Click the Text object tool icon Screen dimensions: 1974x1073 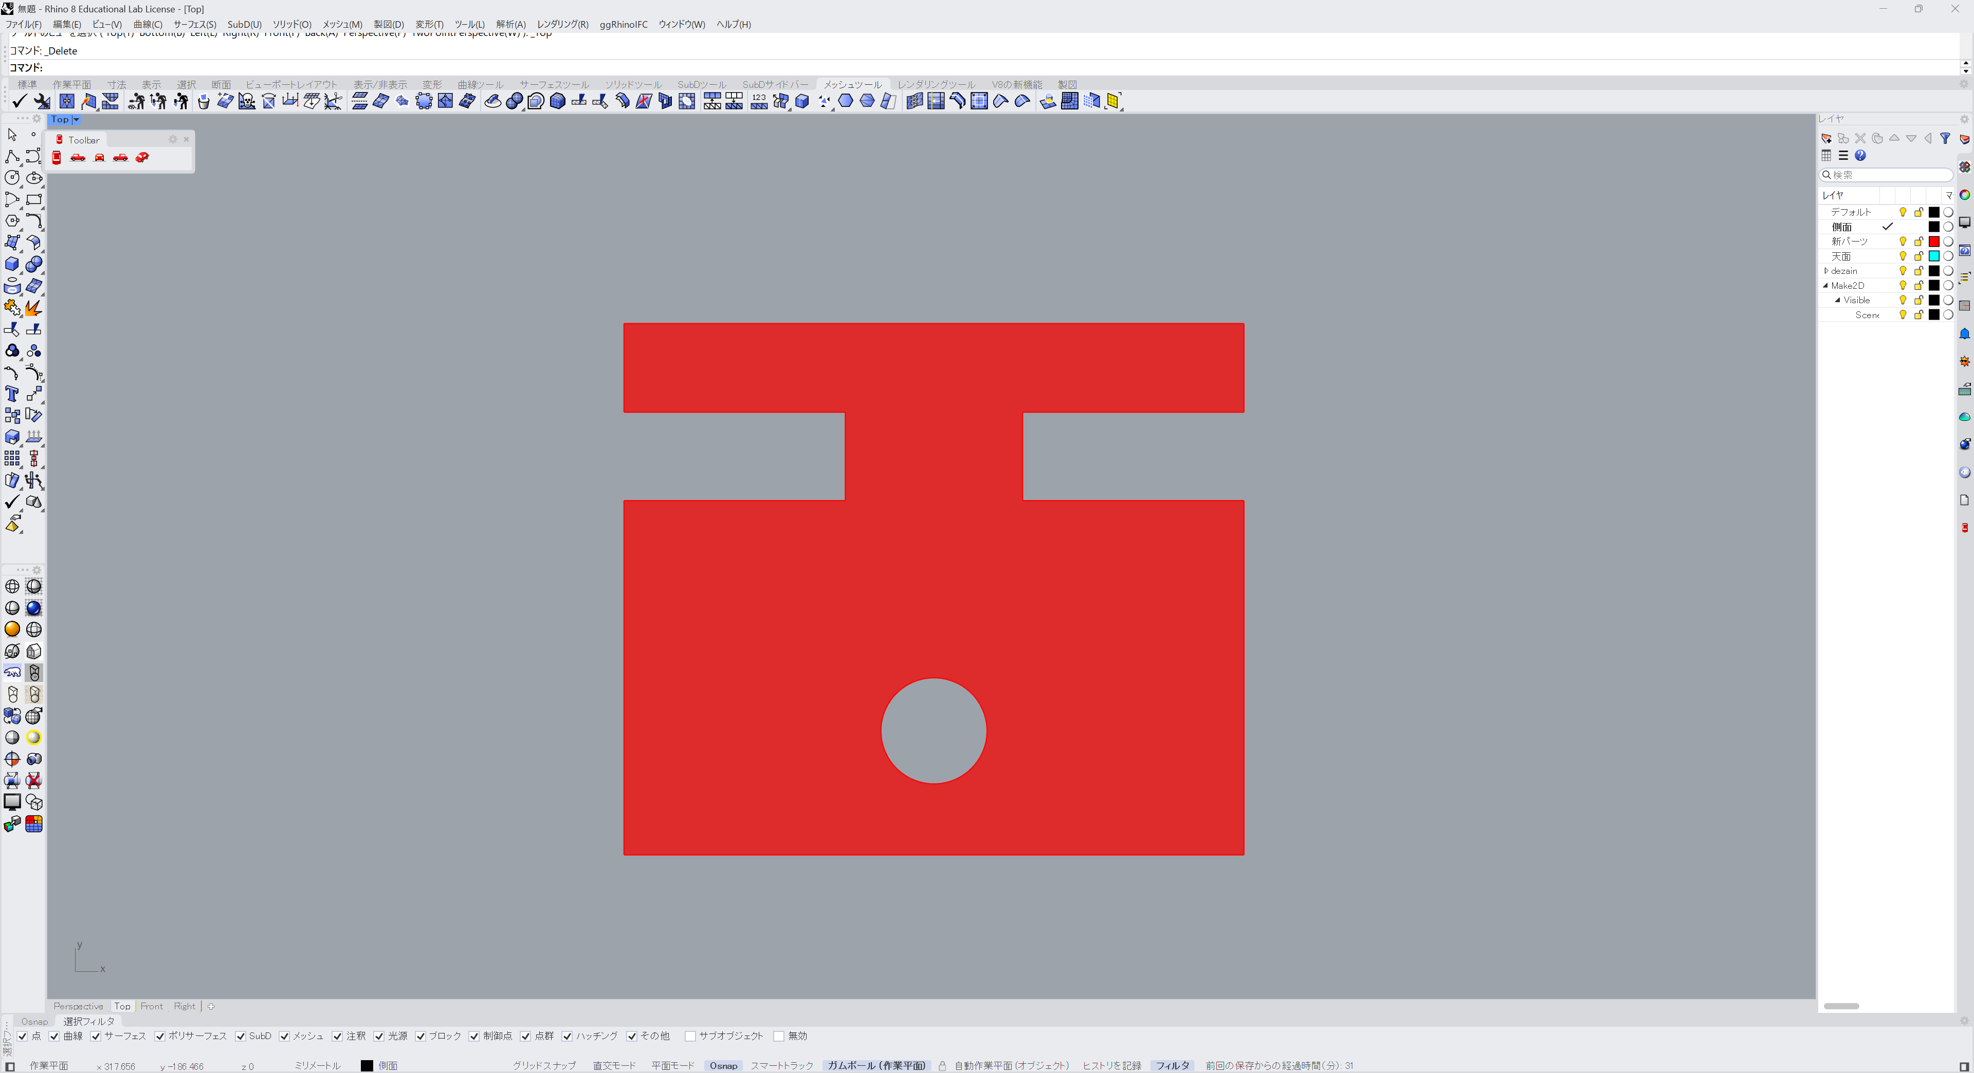click(x=12, y=394)
